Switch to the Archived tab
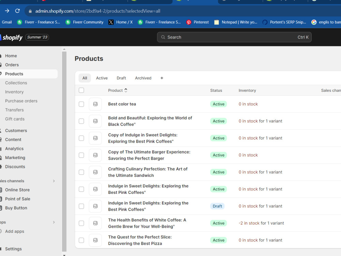 coord(143,78)
